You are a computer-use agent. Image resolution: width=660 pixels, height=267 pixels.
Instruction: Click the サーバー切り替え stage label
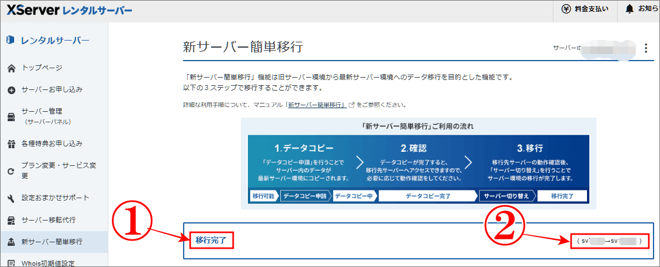pos(507,196)
